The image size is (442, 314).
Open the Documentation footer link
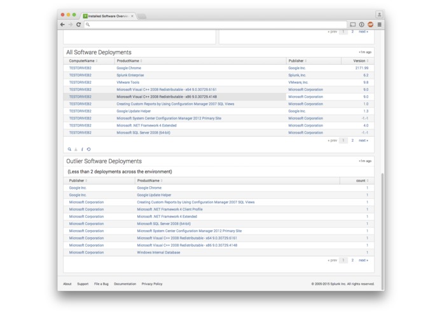[x=125, y=284]
